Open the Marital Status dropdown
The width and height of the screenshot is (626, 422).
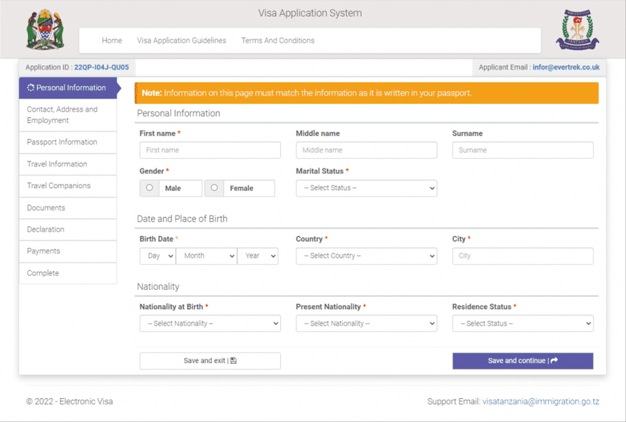(x=366, y=188)
